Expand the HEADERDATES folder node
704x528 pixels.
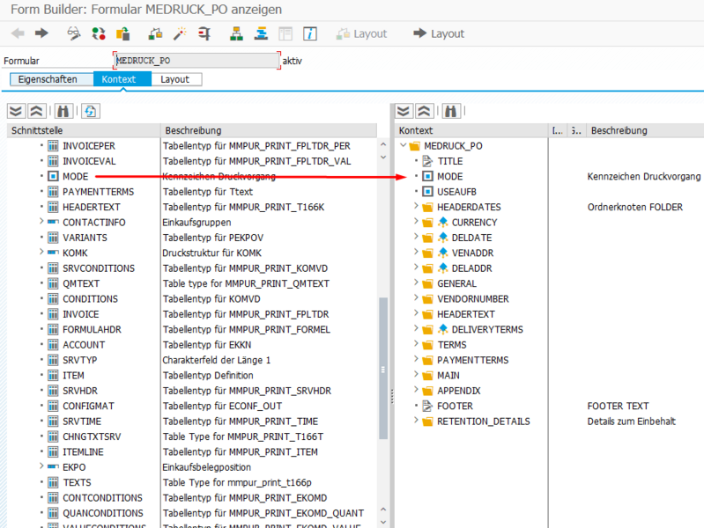[416, 207]
